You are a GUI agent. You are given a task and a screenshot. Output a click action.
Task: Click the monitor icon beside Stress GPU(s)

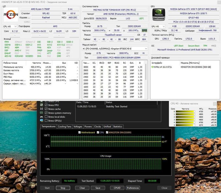click(x=42, y=121)
